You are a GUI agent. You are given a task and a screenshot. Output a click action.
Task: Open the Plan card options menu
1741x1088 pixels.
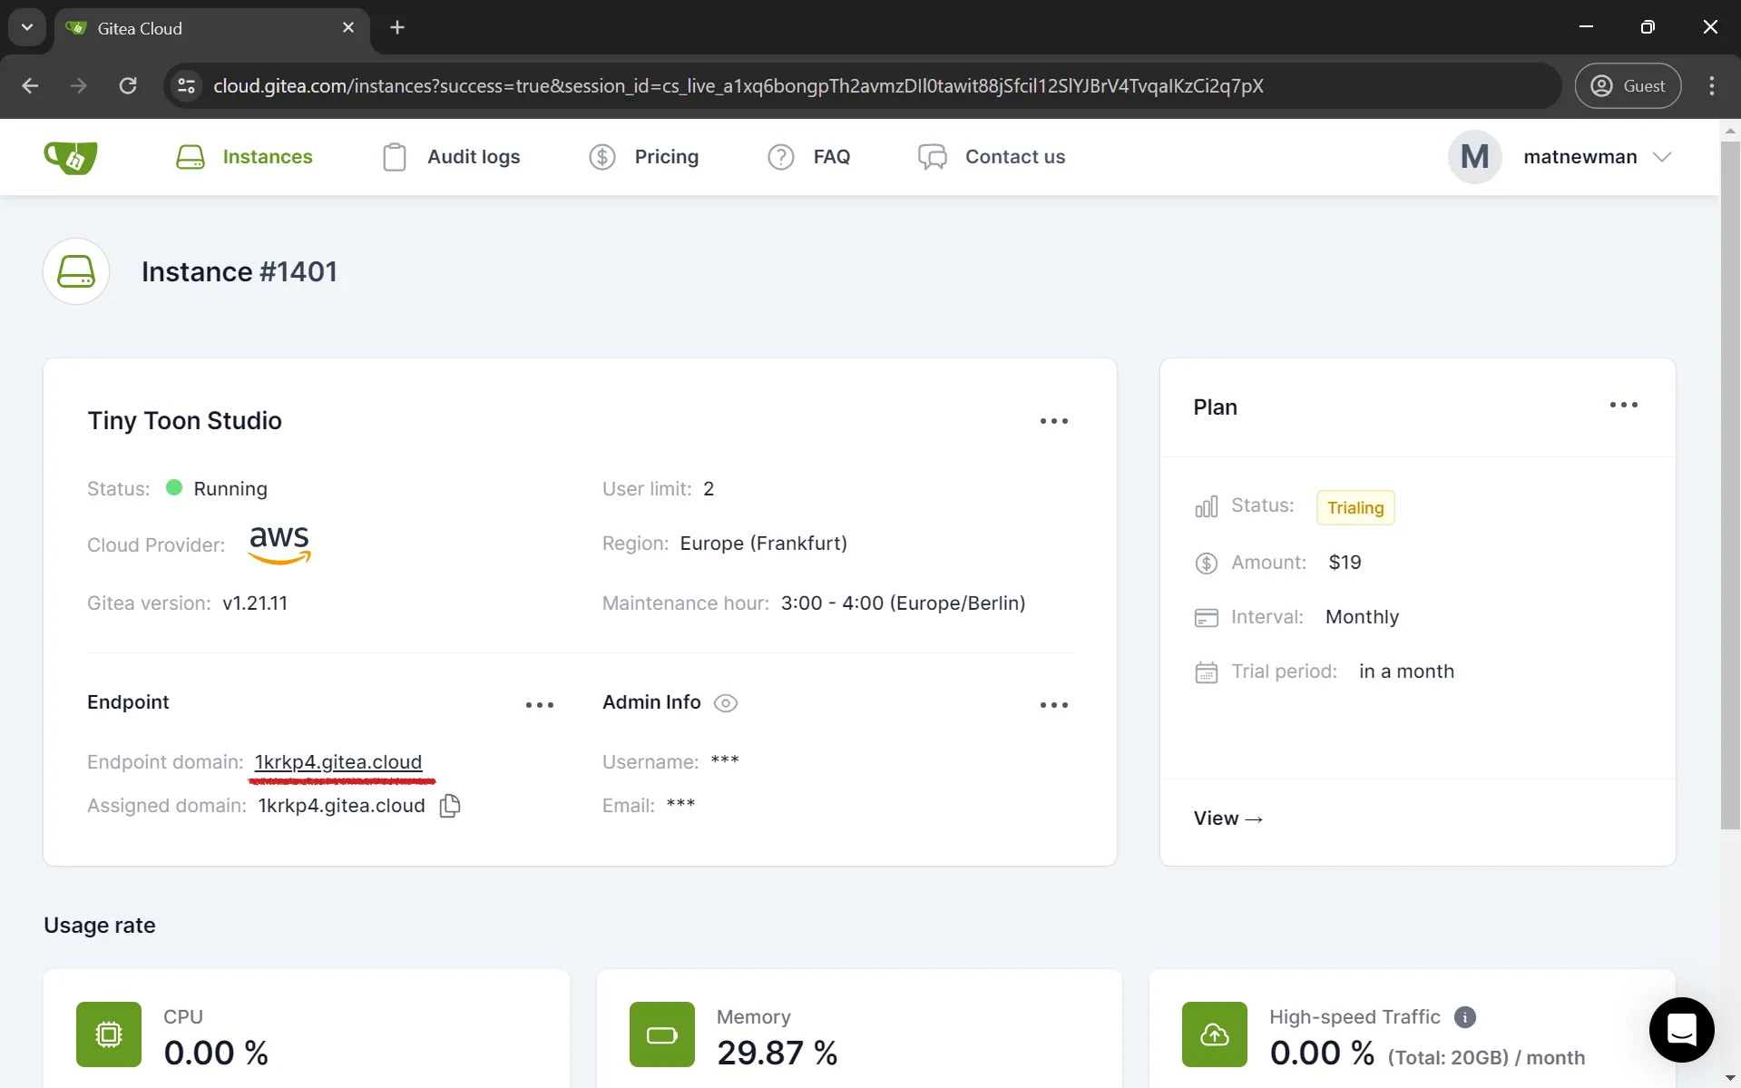(x=1623, y=405)
